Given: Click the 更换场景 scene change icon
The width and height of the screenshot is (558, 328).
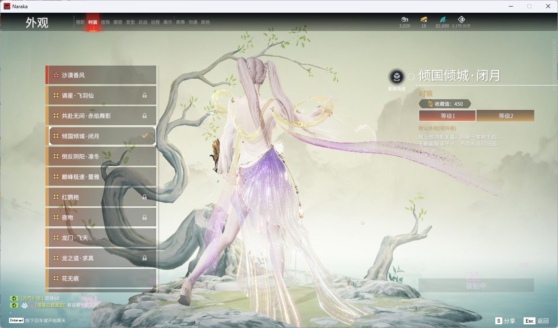Looking at the screenshot, I should (396, 77).
